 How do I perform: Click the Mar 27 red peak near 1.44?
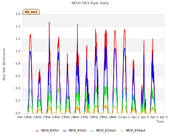tap(77, 24)
